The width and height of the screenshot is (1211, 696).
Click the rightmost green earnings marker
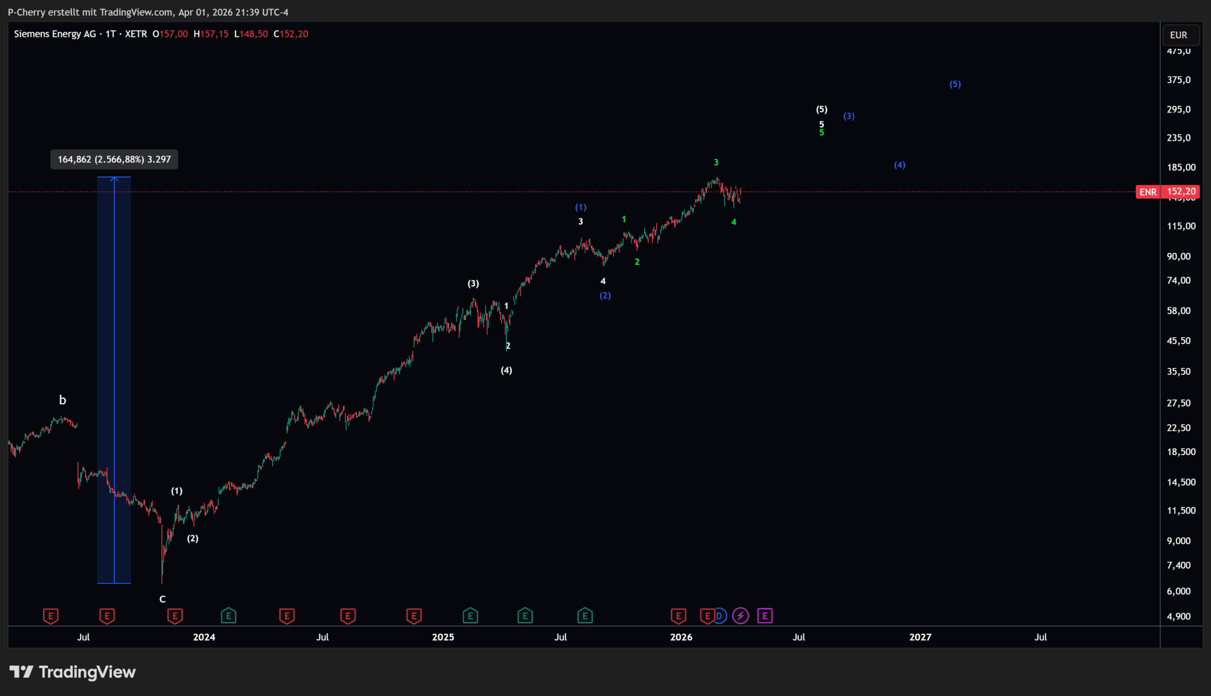coord(585,616)
